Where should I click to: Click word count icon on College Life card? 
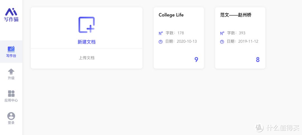(161, 33)
